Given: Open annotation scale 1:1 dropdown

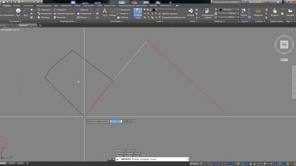Looking at the screenshot, I should pos(259,164).
